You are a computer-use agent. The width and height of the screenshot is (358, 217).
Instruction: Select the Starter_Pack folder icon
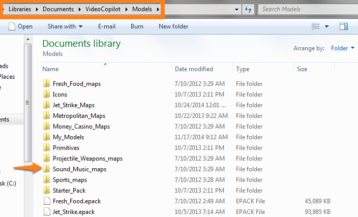click(46, 191)
